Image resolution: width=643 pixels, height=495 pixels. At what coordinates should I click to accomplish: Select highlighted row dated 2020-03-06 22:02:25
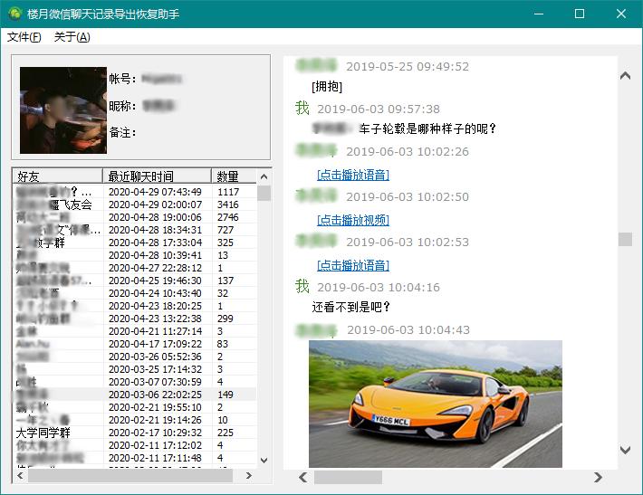coord(135,395)
